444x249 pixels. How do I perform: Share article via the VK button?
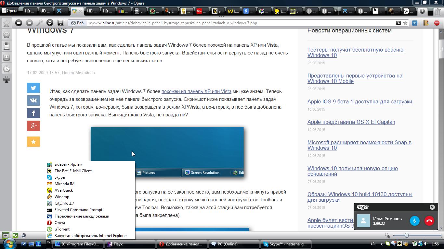pos(33,101)
